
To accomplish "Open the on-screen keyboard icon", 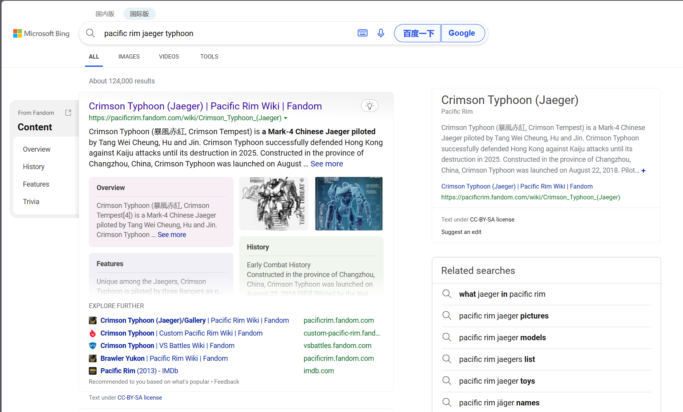I will click(362, 33).
